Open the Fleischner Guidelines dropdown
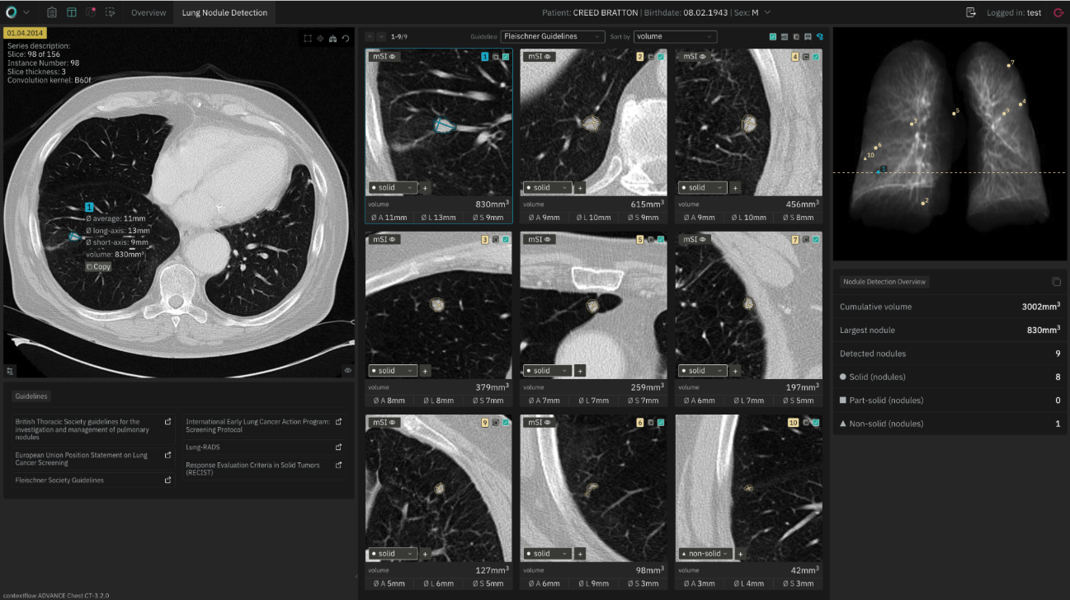 [552, 37]
